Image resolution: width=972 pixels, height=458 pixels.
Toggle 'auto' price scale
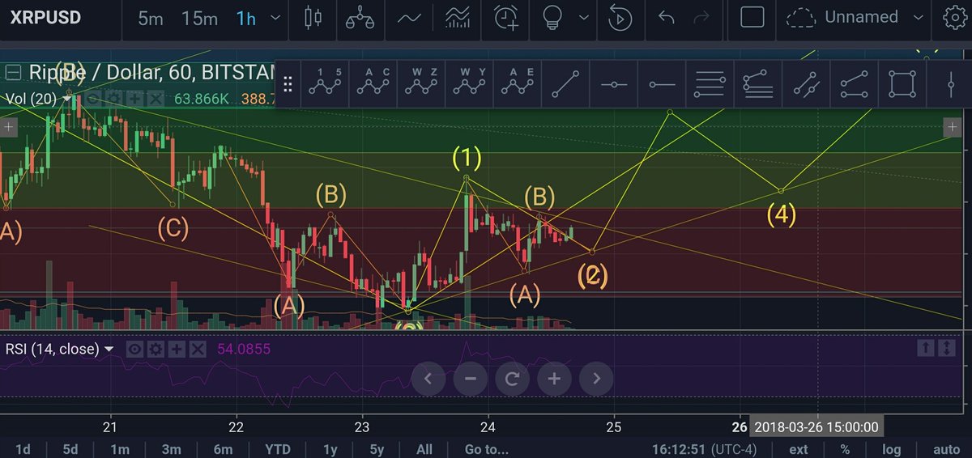click(946, 449)
